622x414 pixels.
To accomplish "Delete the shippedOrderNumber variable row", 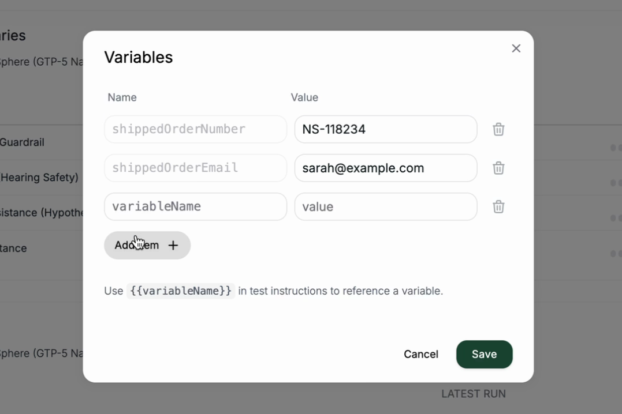I will pyautogui.click(x=498, y=129).
